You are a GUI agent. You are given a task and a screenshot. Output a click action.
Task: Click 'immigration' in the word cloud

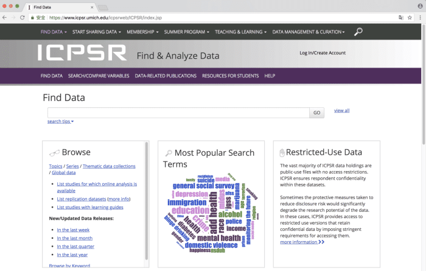click(x=187, y=203)
